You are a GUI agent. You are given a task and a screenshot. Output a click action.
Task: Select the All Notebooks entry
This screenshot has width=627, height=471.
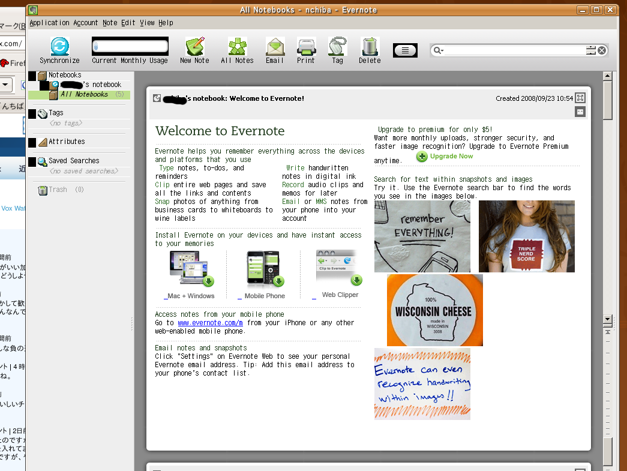coord(79,94)
